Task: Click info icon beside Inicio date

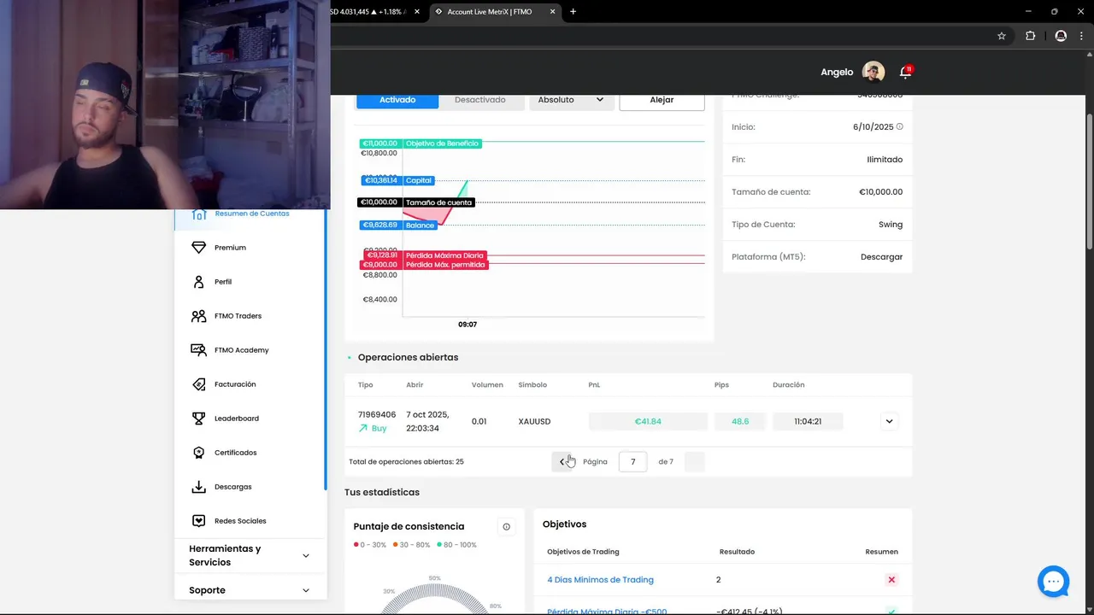Action: 899,126
